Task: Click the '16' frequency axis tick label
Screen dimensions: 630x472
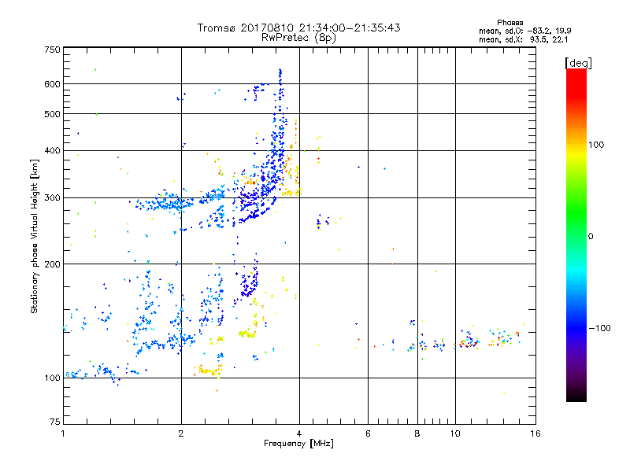Action: coord(535,433)
